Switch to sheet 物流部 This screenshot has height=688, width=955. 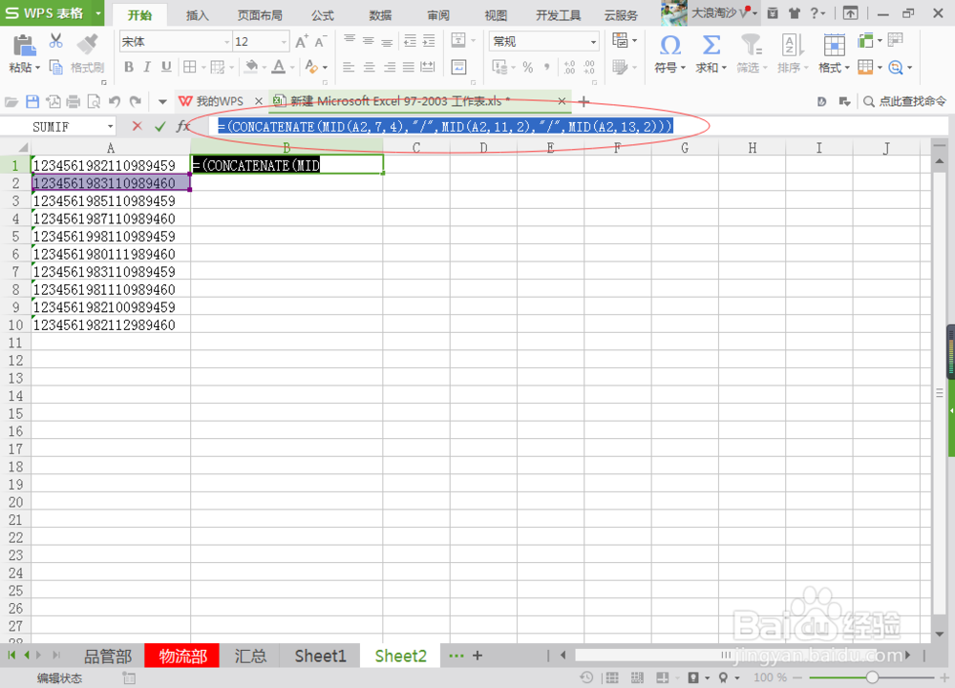tap(182, 657)
